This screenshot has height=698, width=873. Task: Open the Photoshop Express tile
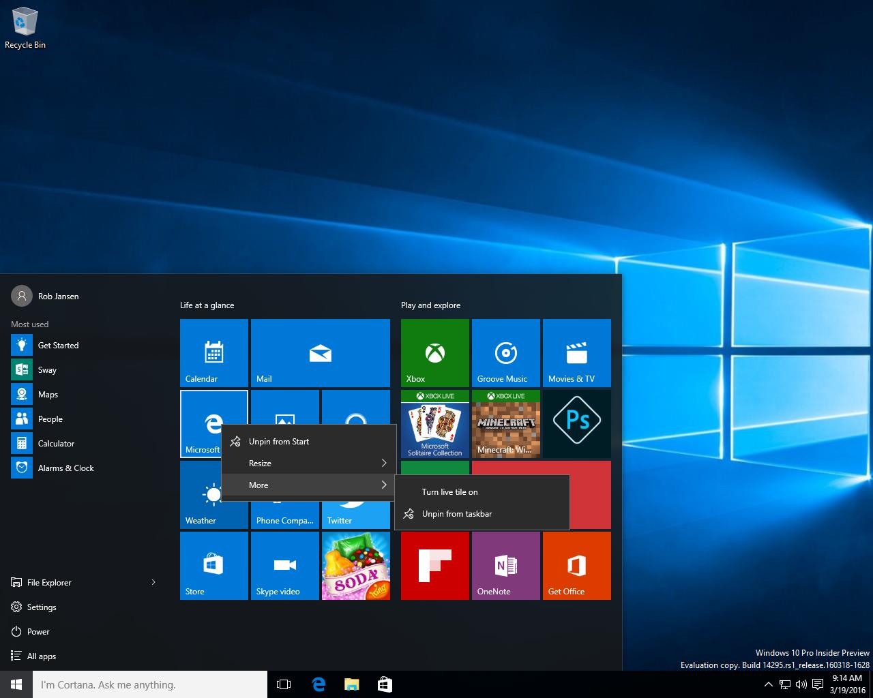577,424
